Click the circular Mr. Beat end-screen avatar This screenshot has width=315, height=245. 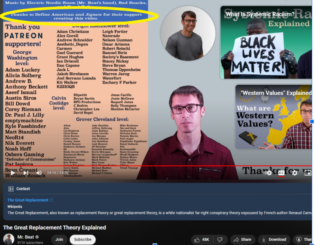pos(188,33)
